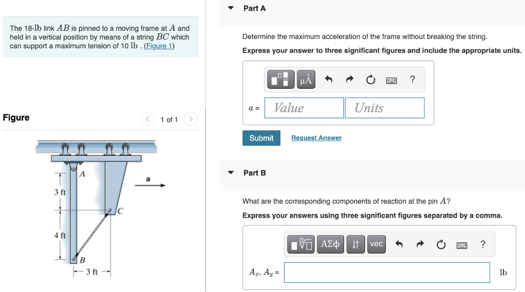Reset the Part A answer field
The width and height of the screenshot is (525, 292).
coord(370,80)
